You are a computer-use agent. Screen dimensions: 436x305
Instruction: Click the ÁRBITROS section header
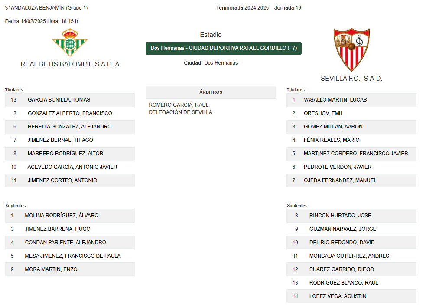pyautogui.click(x=211, y=92)
